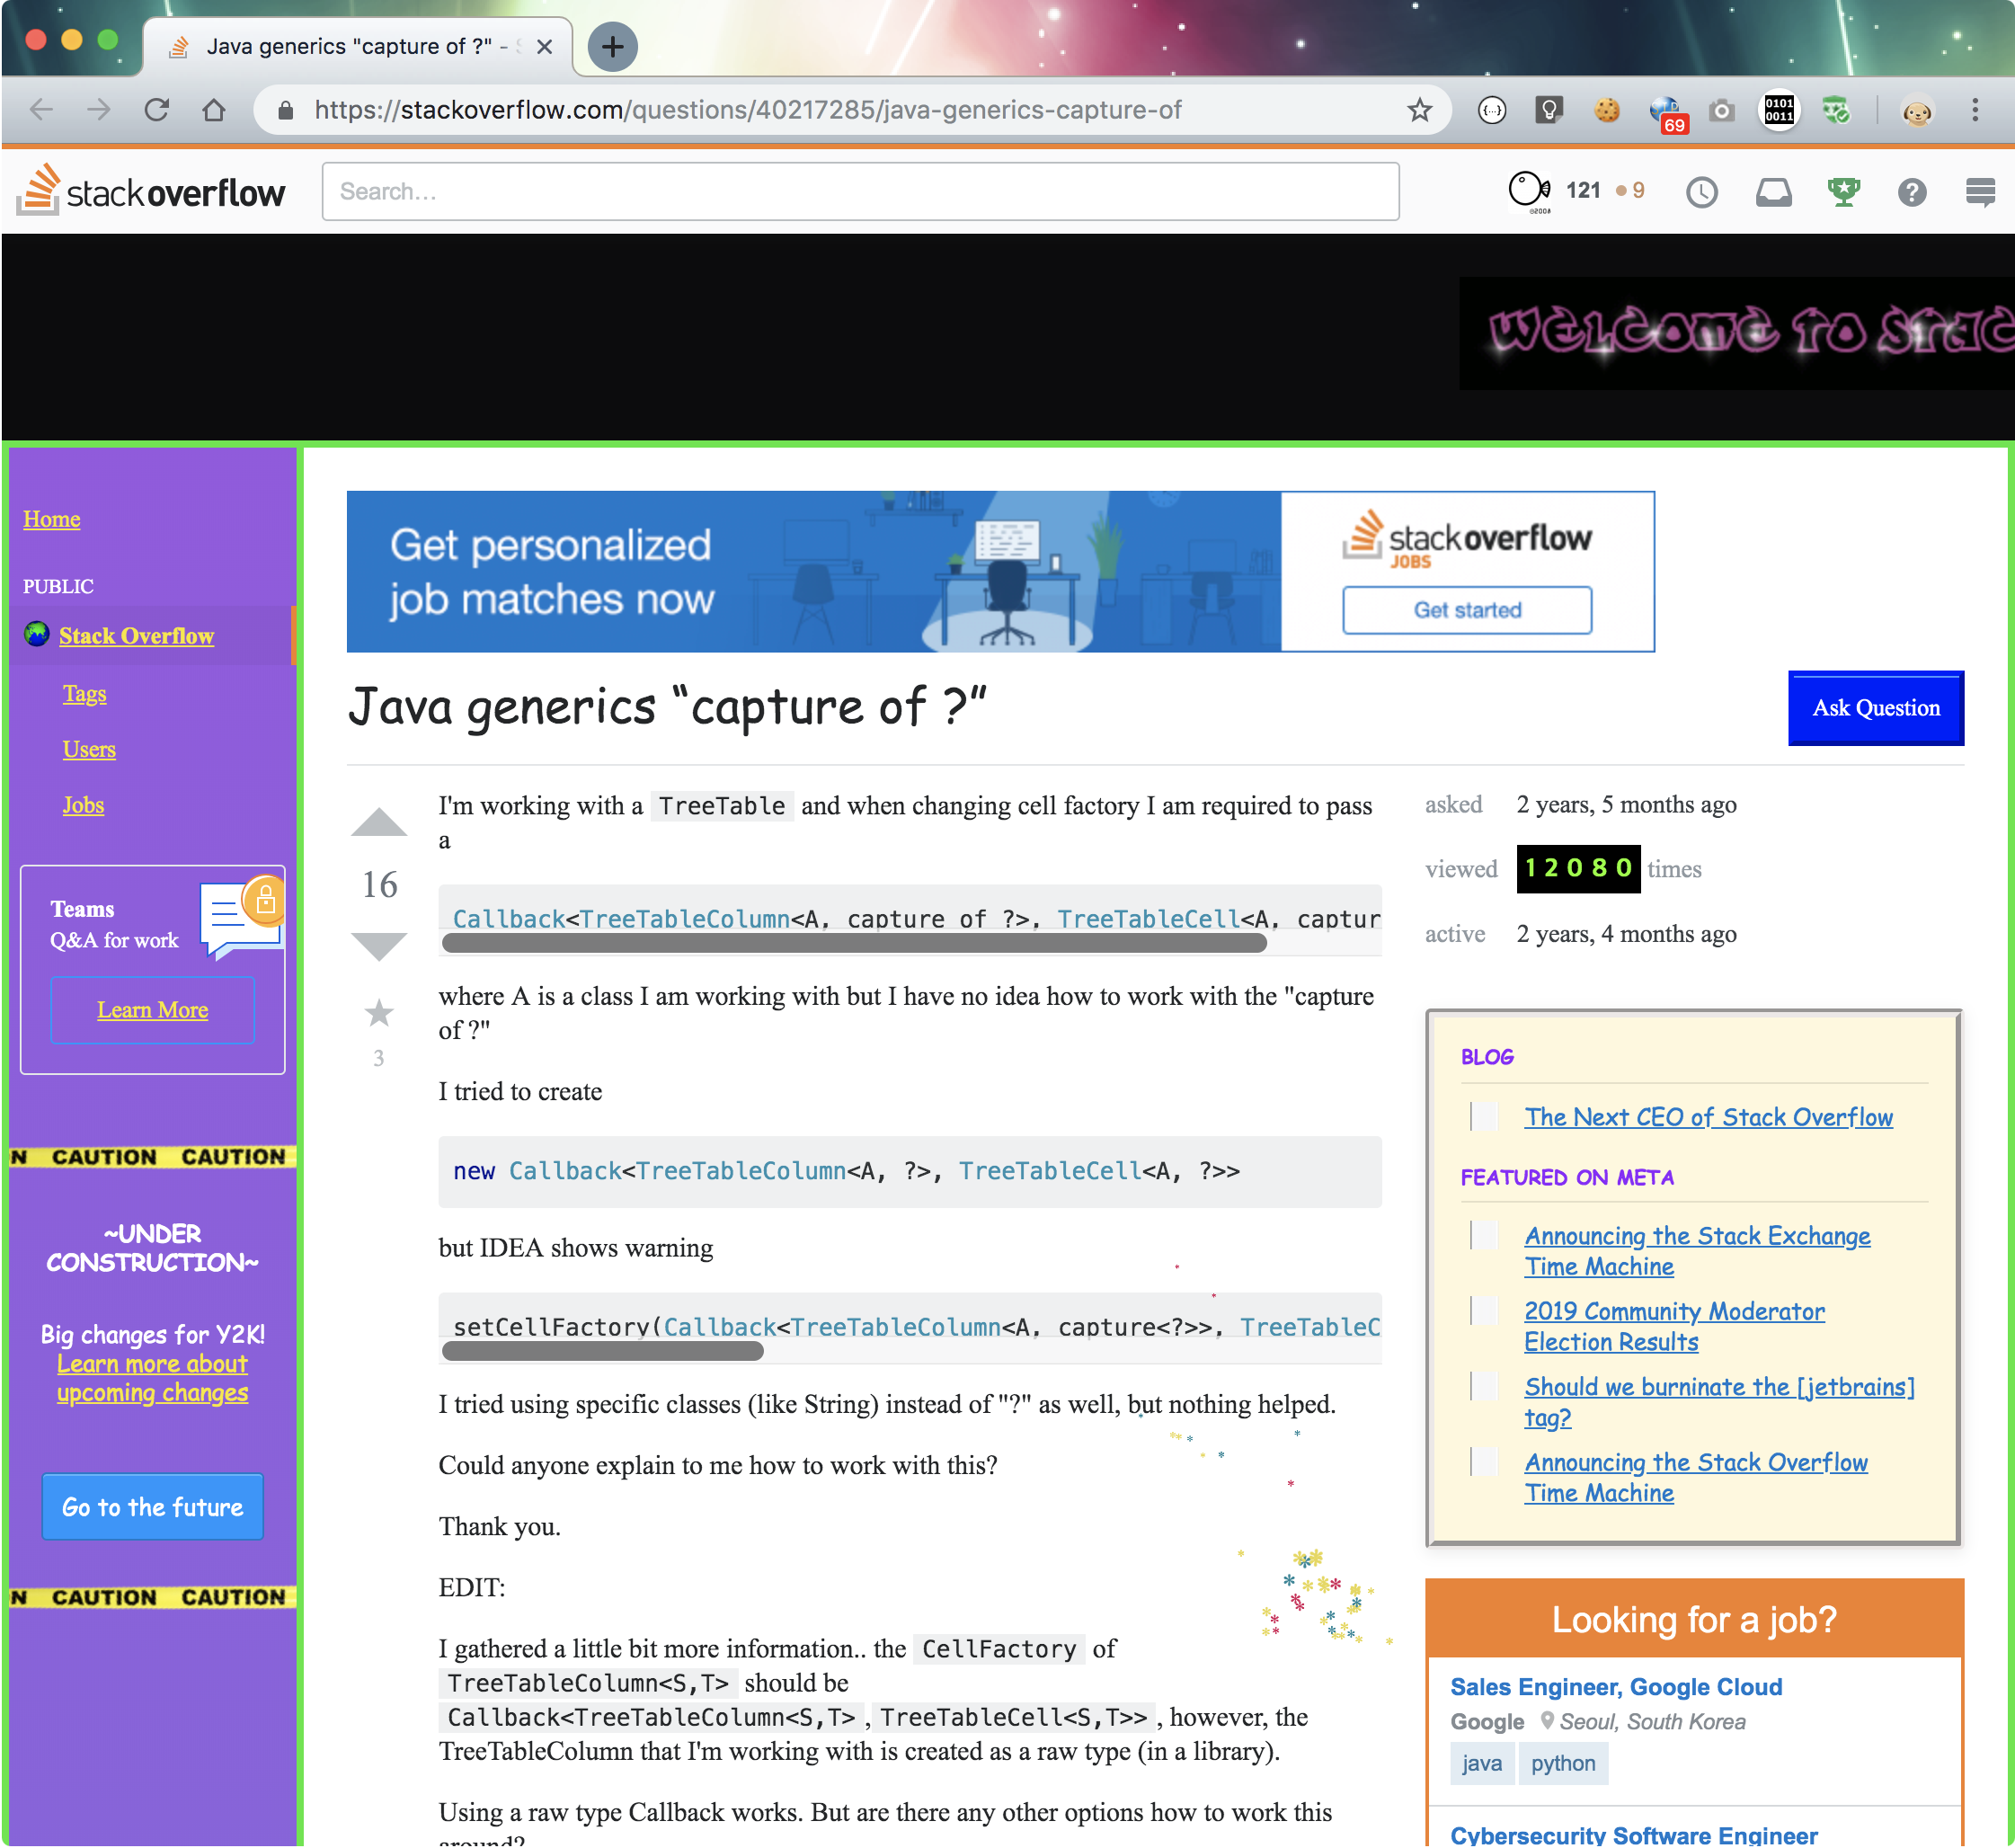Screen dimensions: 2015x1848
Task: Click the Go to the future button
Action: (x=153, y=1506)
